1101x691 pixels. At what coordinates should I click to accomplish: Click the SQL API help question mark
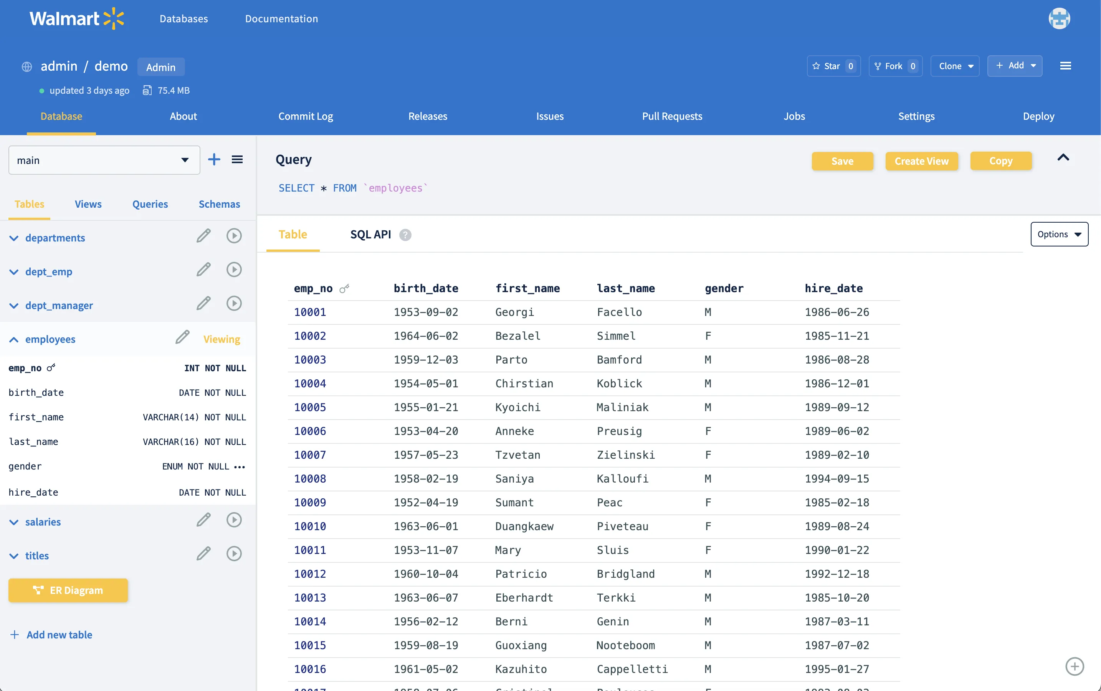[405, 235]
